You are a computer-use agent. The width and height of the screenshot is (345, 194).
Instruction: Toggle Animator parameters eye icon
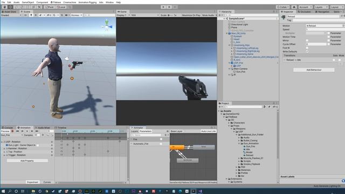[168, 131]
